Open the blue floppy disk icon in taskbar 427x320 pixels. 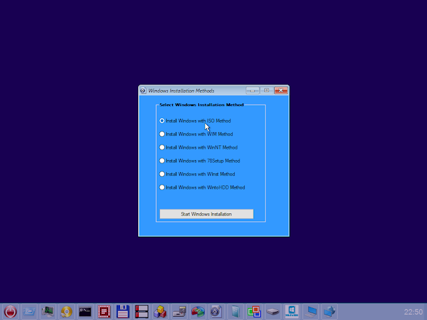[x=123, y=311]
